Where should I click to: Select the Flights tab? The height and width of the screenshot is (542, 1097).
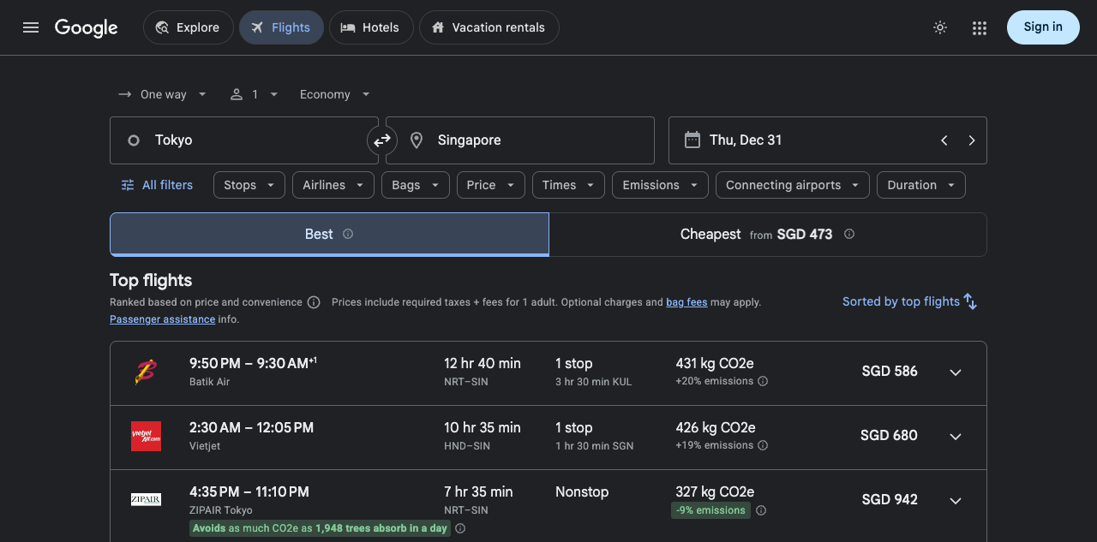click(281, 27)
